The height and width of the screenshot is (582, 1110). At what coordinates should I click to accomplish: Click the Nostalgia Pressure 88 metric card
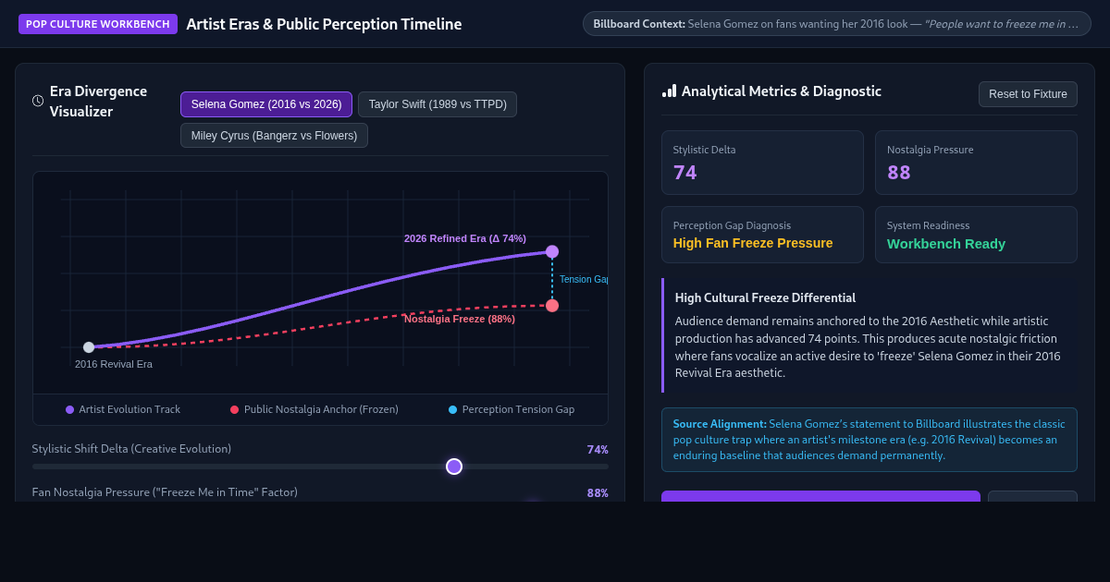(976, 163)
